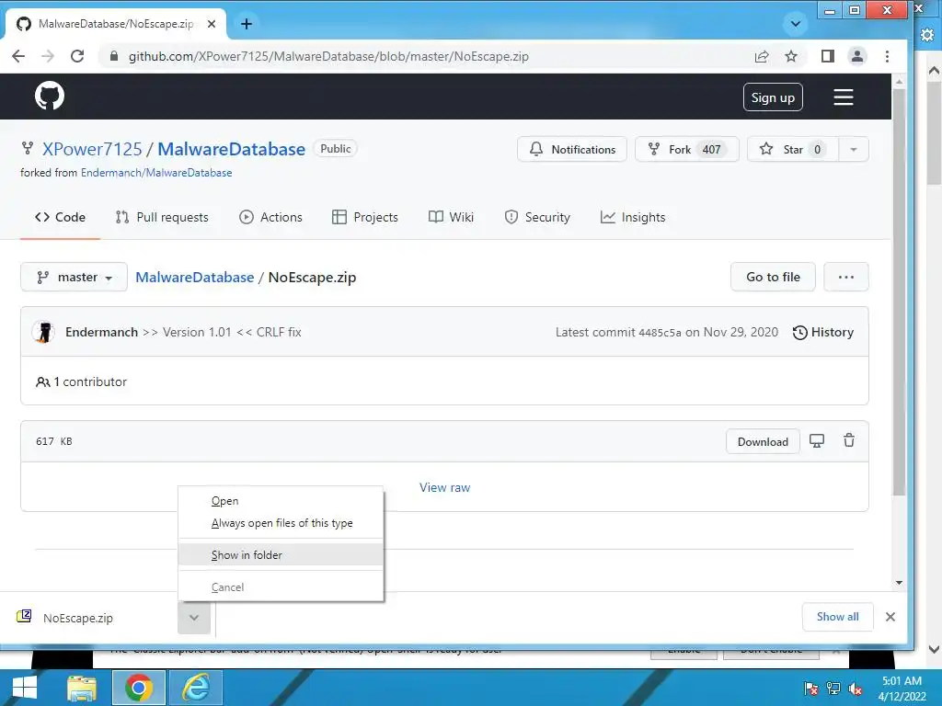
Task: Open the Chrome three-dot menu
Action: pos(888,56)
